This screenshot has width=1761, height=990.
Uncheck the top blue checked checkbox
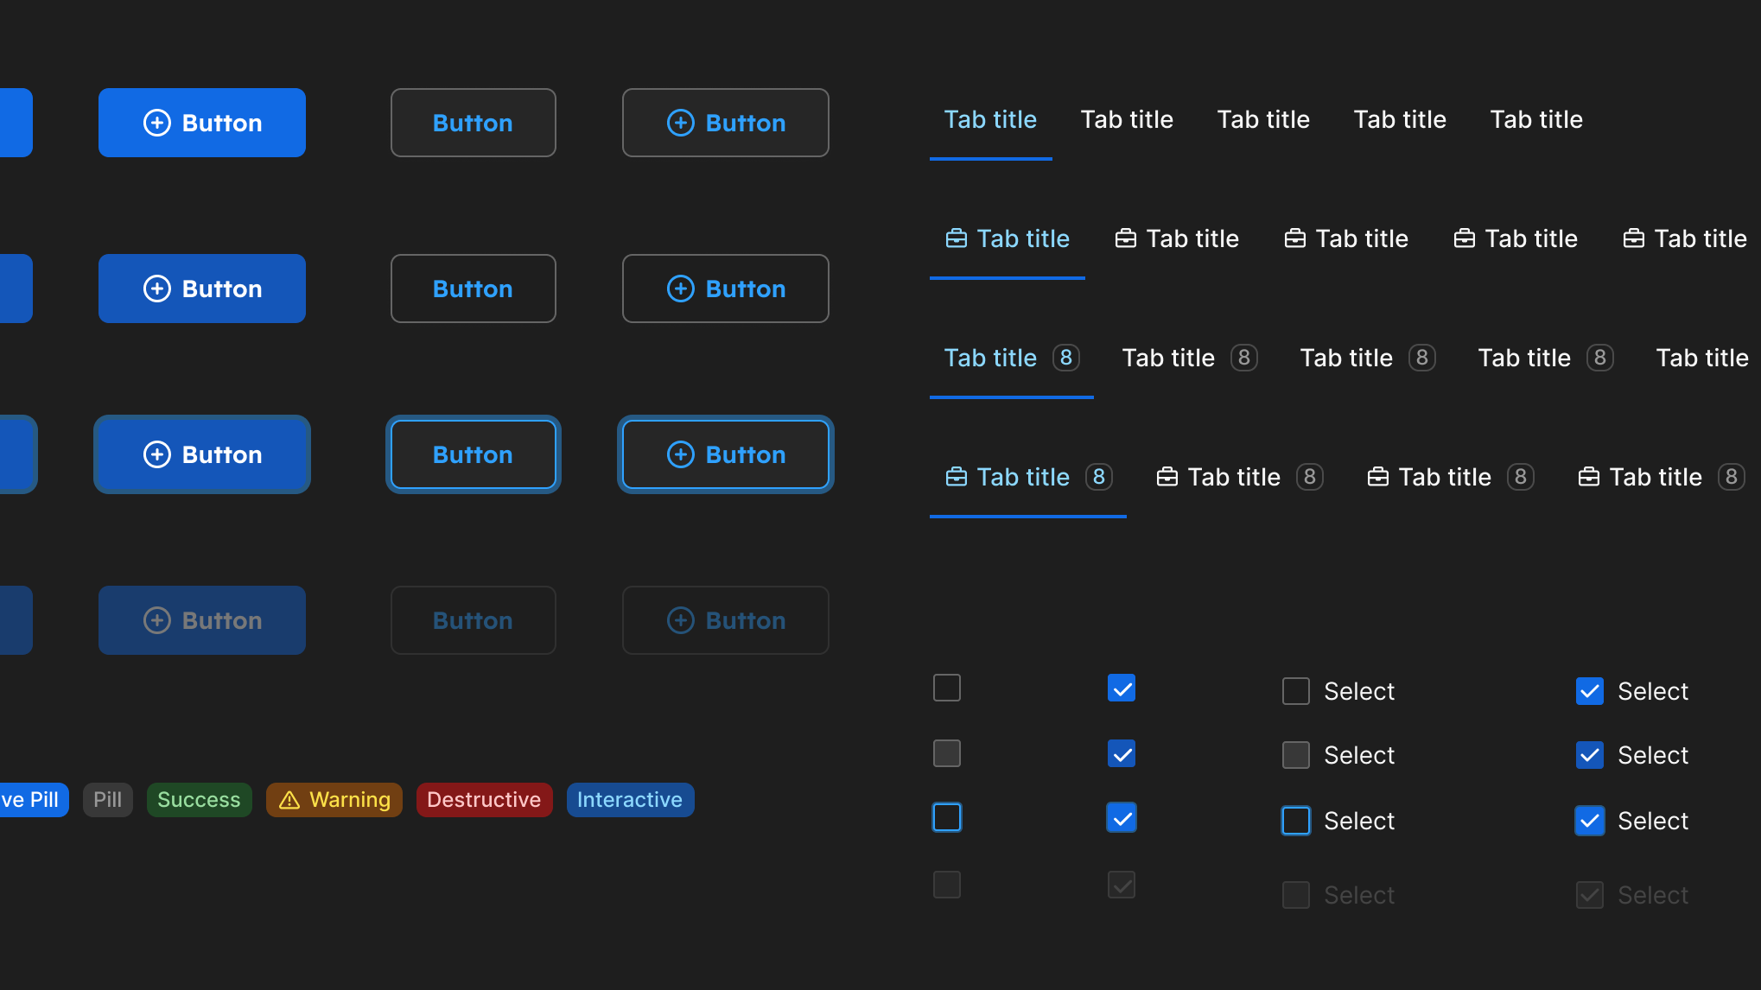(1121, 688)
